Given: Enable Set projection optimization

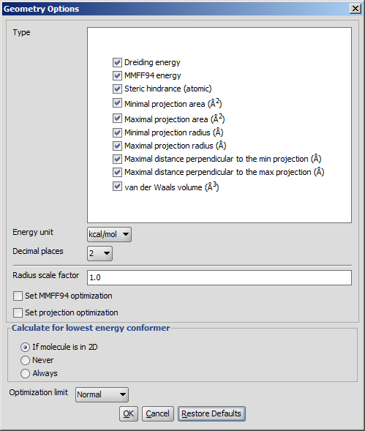Looking at the screenshot, I should coord(18,312).
